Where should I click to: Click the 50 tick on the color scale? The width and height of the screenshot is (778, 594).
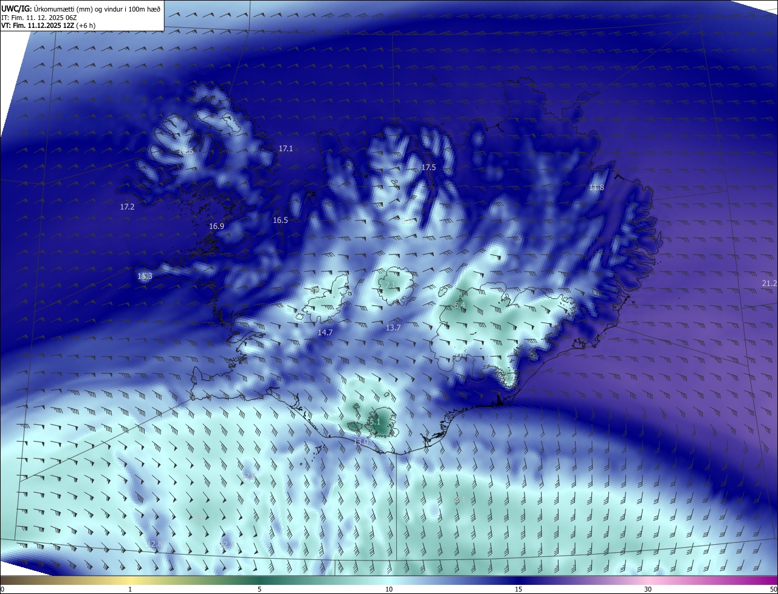coord(773,589)
